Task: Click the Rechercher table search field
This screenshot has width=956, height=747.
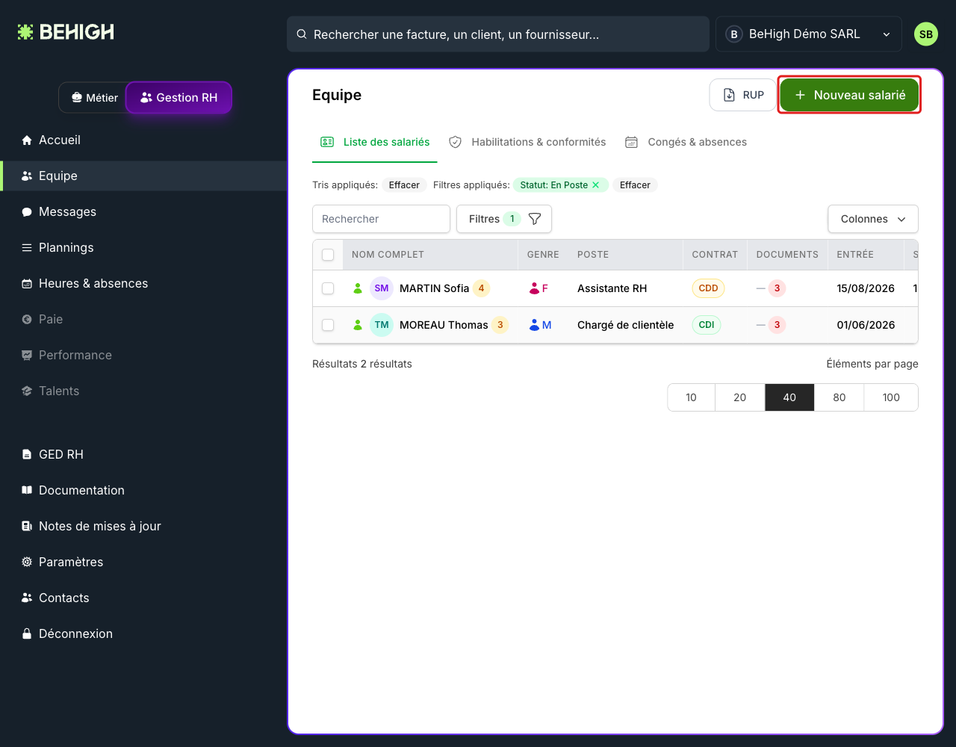Action: (x=381, y=219)
